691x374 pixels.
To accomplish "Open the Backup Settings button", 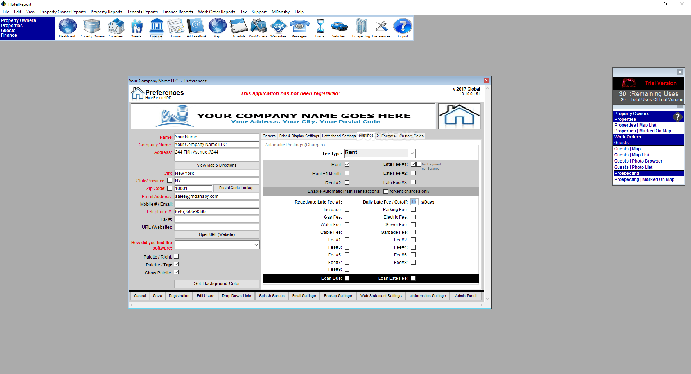I will coord(338,296).
